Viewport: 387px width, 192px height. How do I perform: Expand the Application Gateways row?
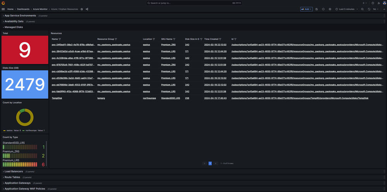pyautogui.click(x=17, y=183)
